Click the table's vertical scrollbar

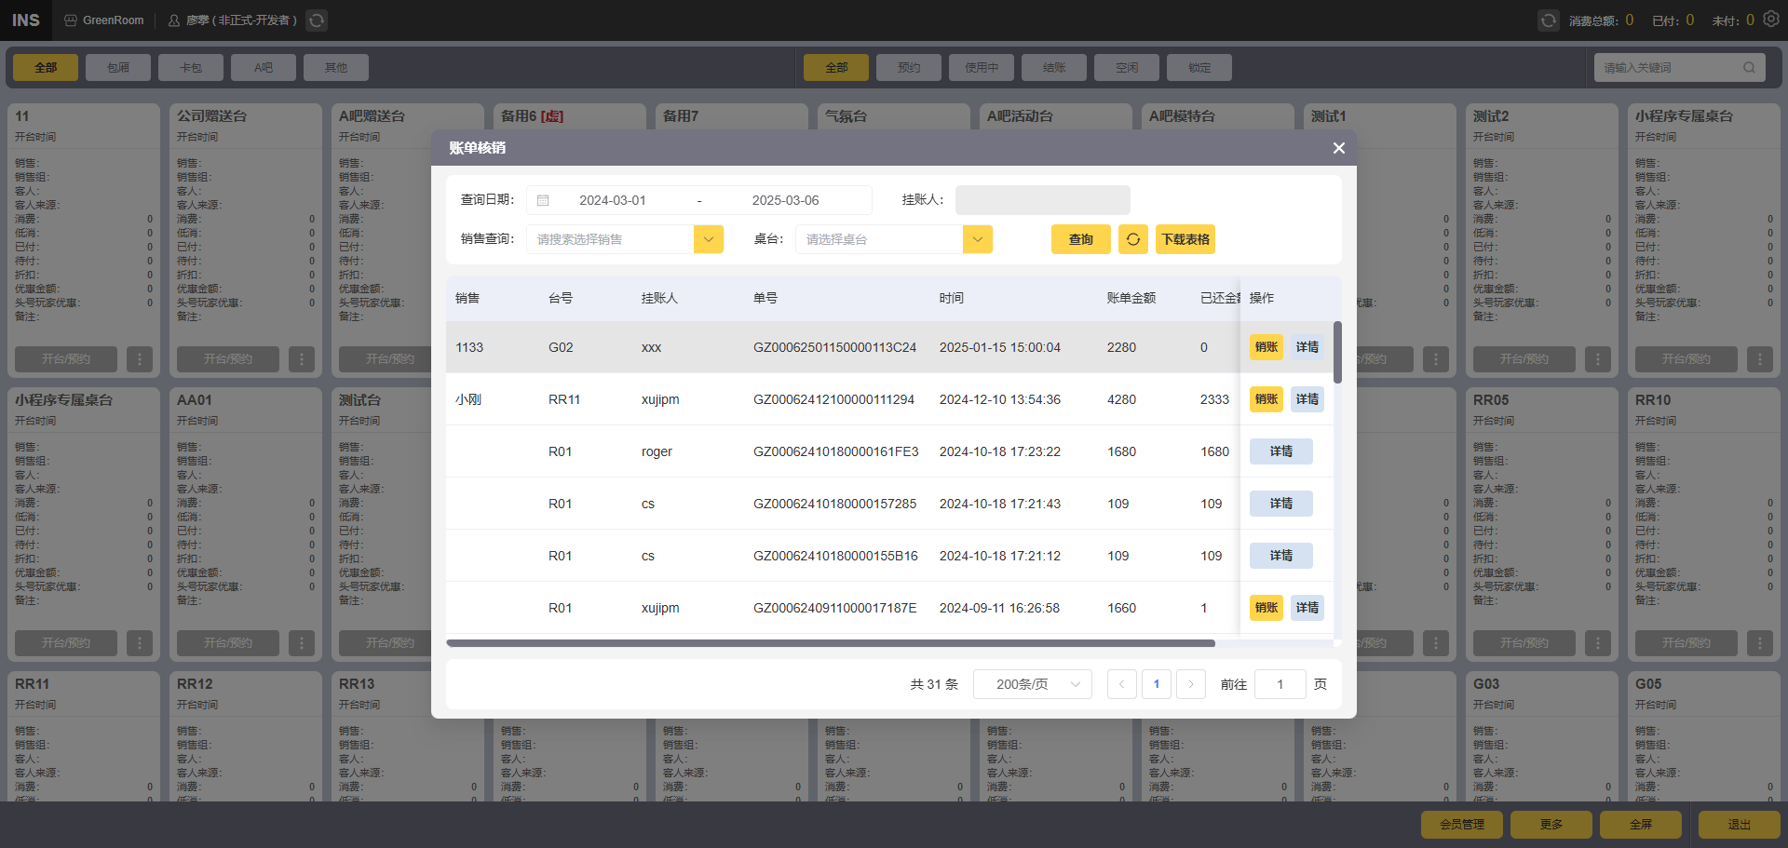coord(1337,352)
